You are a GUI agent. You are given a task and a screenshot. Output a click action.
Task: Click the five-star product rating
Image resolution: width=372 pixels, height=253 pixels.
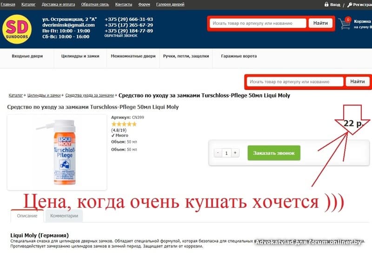tap(124, 124)
